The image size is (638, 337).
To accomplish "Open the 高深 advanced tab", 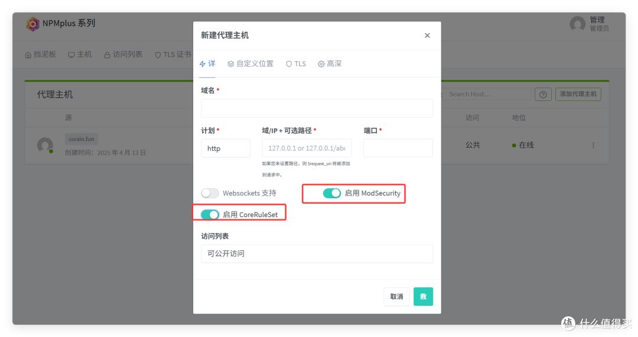I will (330, 64).
